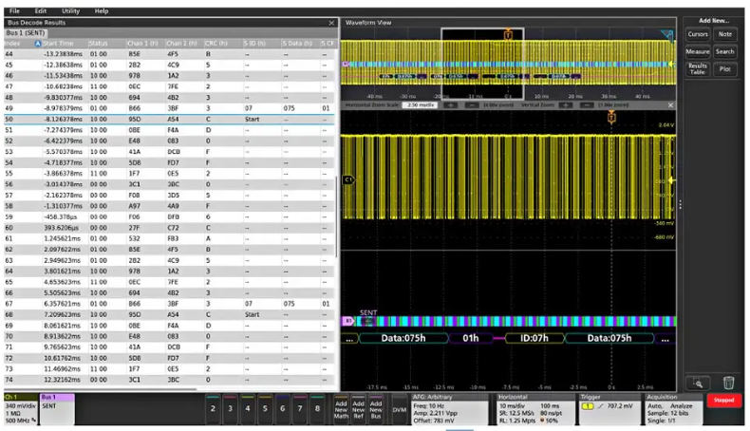Turn on channel 6
Image resolution: width=750 pixels, height=431 pixels.
pyautogui.click(x=282, y=409)
